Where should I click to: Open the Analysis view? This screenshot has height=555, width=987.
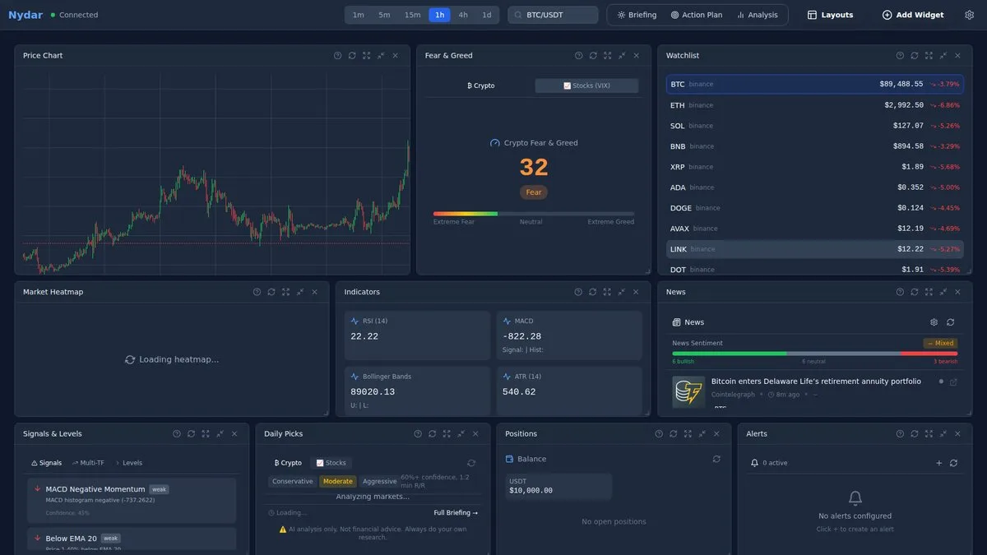(x=758, y=15)
